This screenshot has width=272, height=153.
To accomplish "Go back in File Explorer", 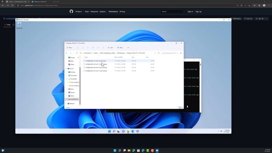I will (x=66, y=53).
